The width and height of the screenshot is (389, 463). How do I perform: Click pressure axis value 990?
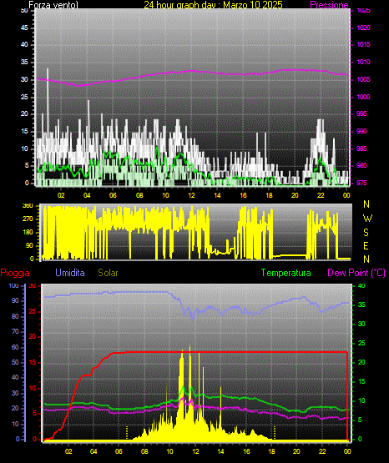tap(361, 131)
